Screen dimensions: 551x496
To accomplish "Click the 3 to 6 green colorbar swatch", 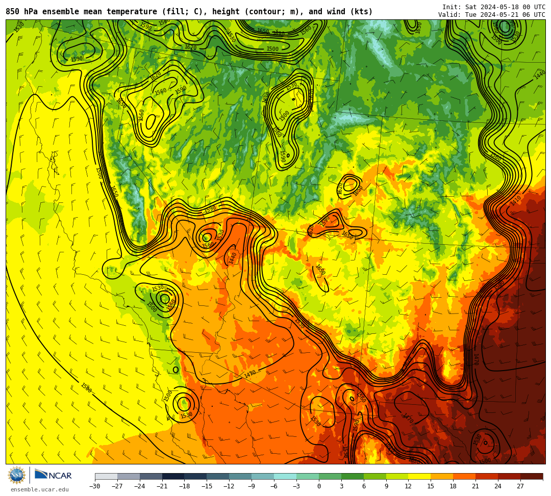I will point(353,476).
